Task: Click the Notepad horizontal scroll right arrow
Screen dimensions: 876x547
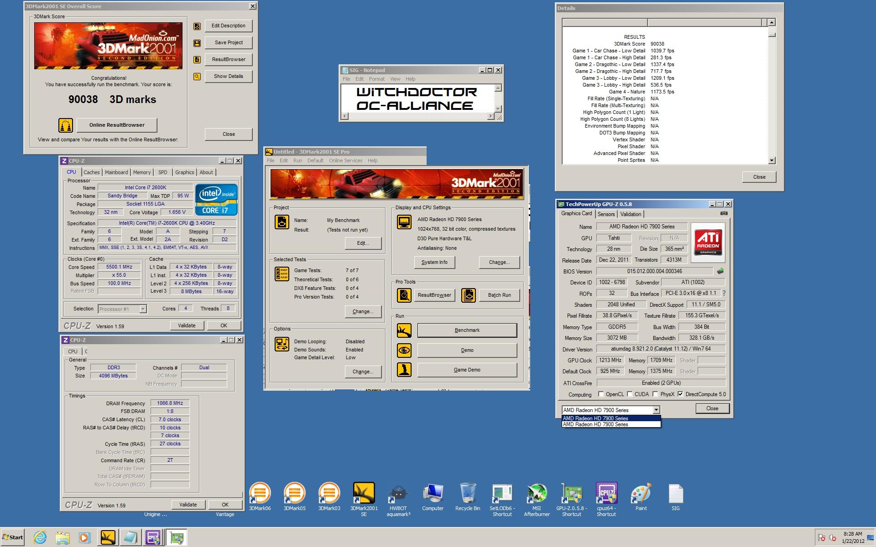Action: click(490, 116)
